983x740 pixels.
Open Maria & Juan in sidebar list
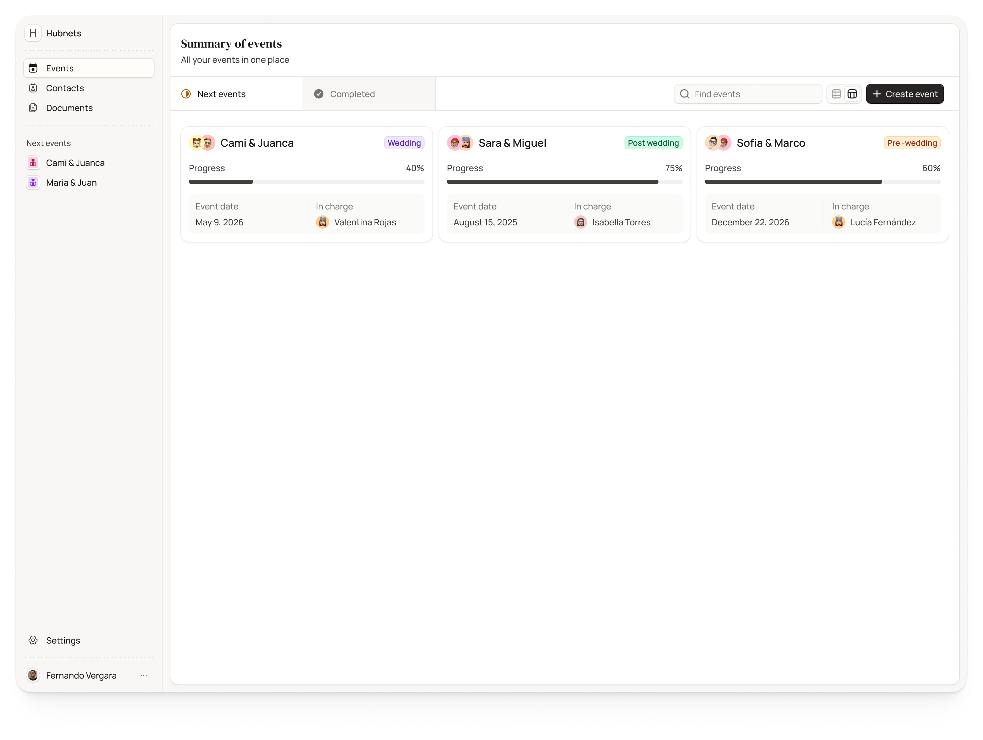tap(89, 183)
